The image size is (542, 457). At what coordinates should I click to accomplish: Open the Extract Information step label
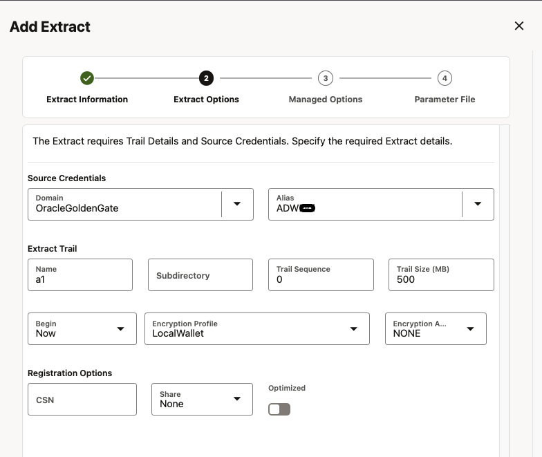tap(87, 100)
